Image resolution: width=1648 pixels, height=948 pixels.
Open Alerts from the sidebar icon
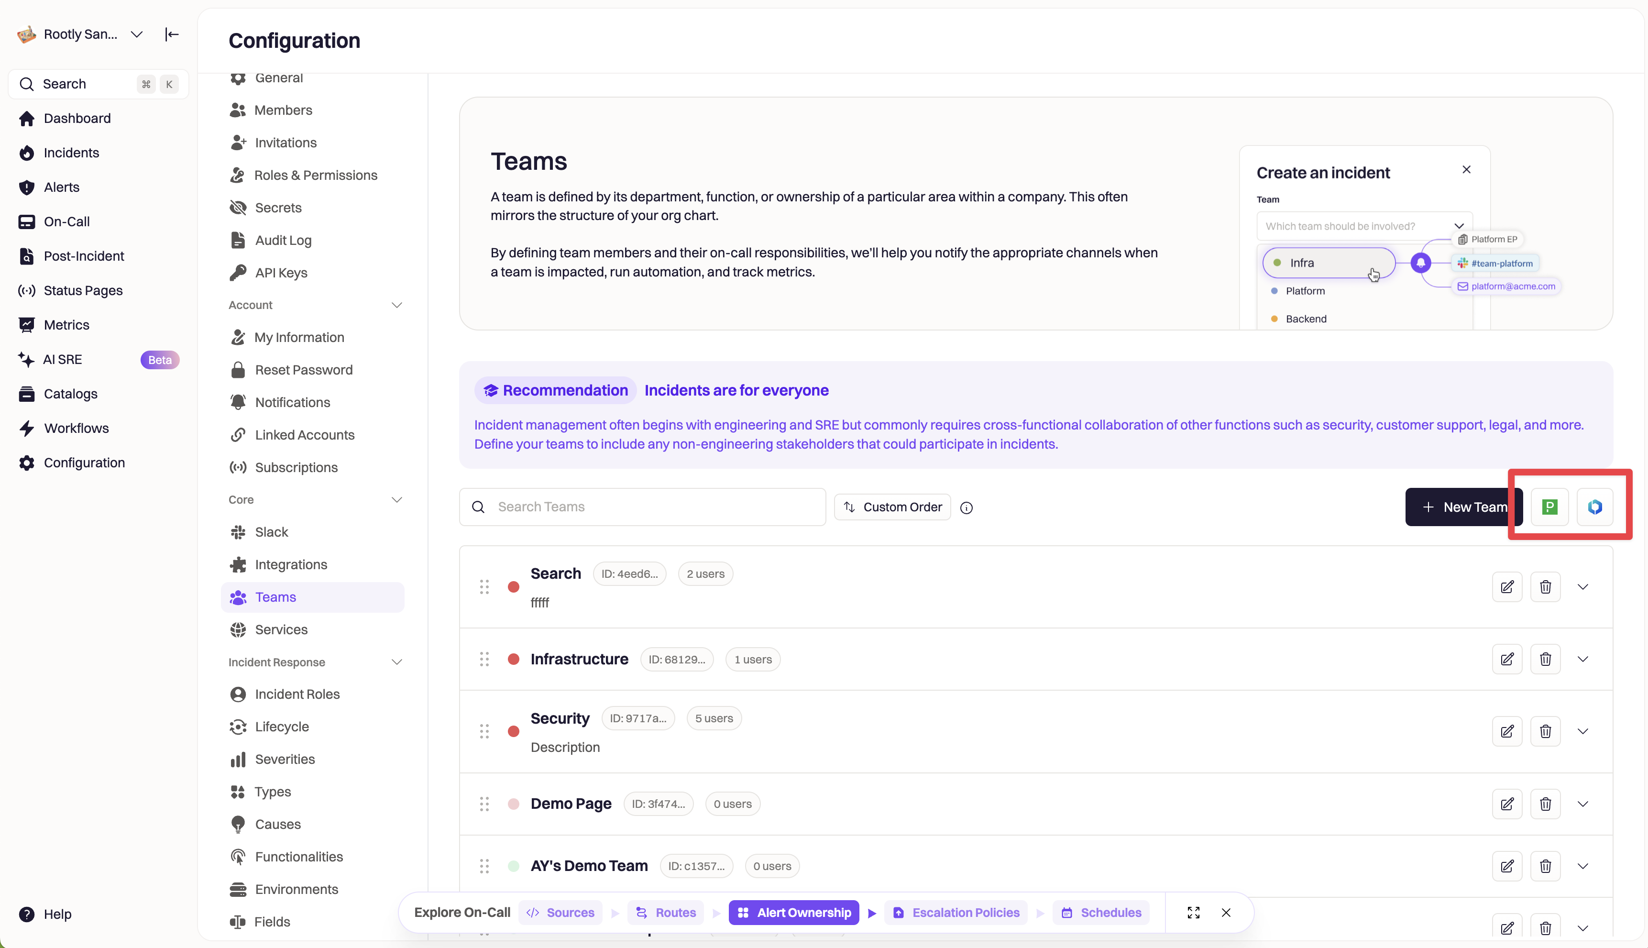(26, 187)
